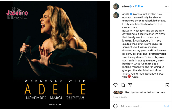Click adele avatar beside the caption
The image size is (172, 110).
(x=116, y=15)
